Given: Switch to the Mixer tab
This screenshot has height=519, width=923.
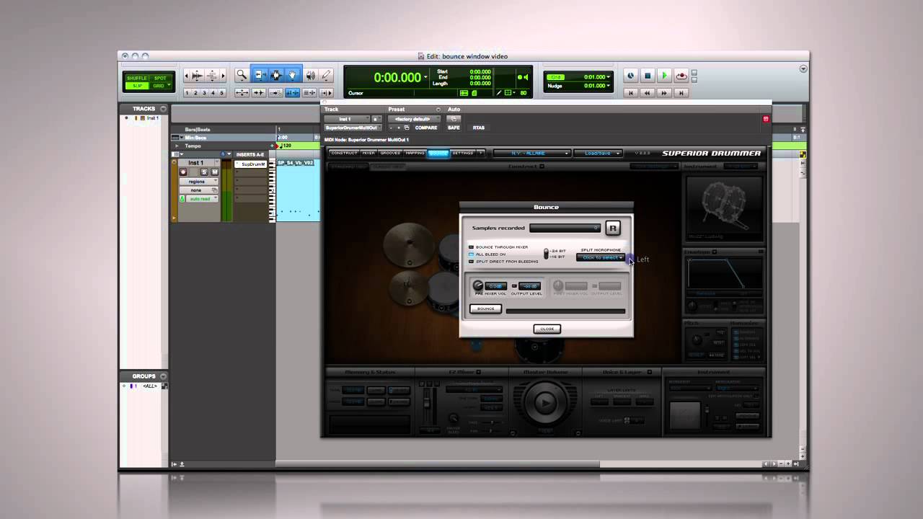Looking at the screenshot, I should click(x=368, y=153).
